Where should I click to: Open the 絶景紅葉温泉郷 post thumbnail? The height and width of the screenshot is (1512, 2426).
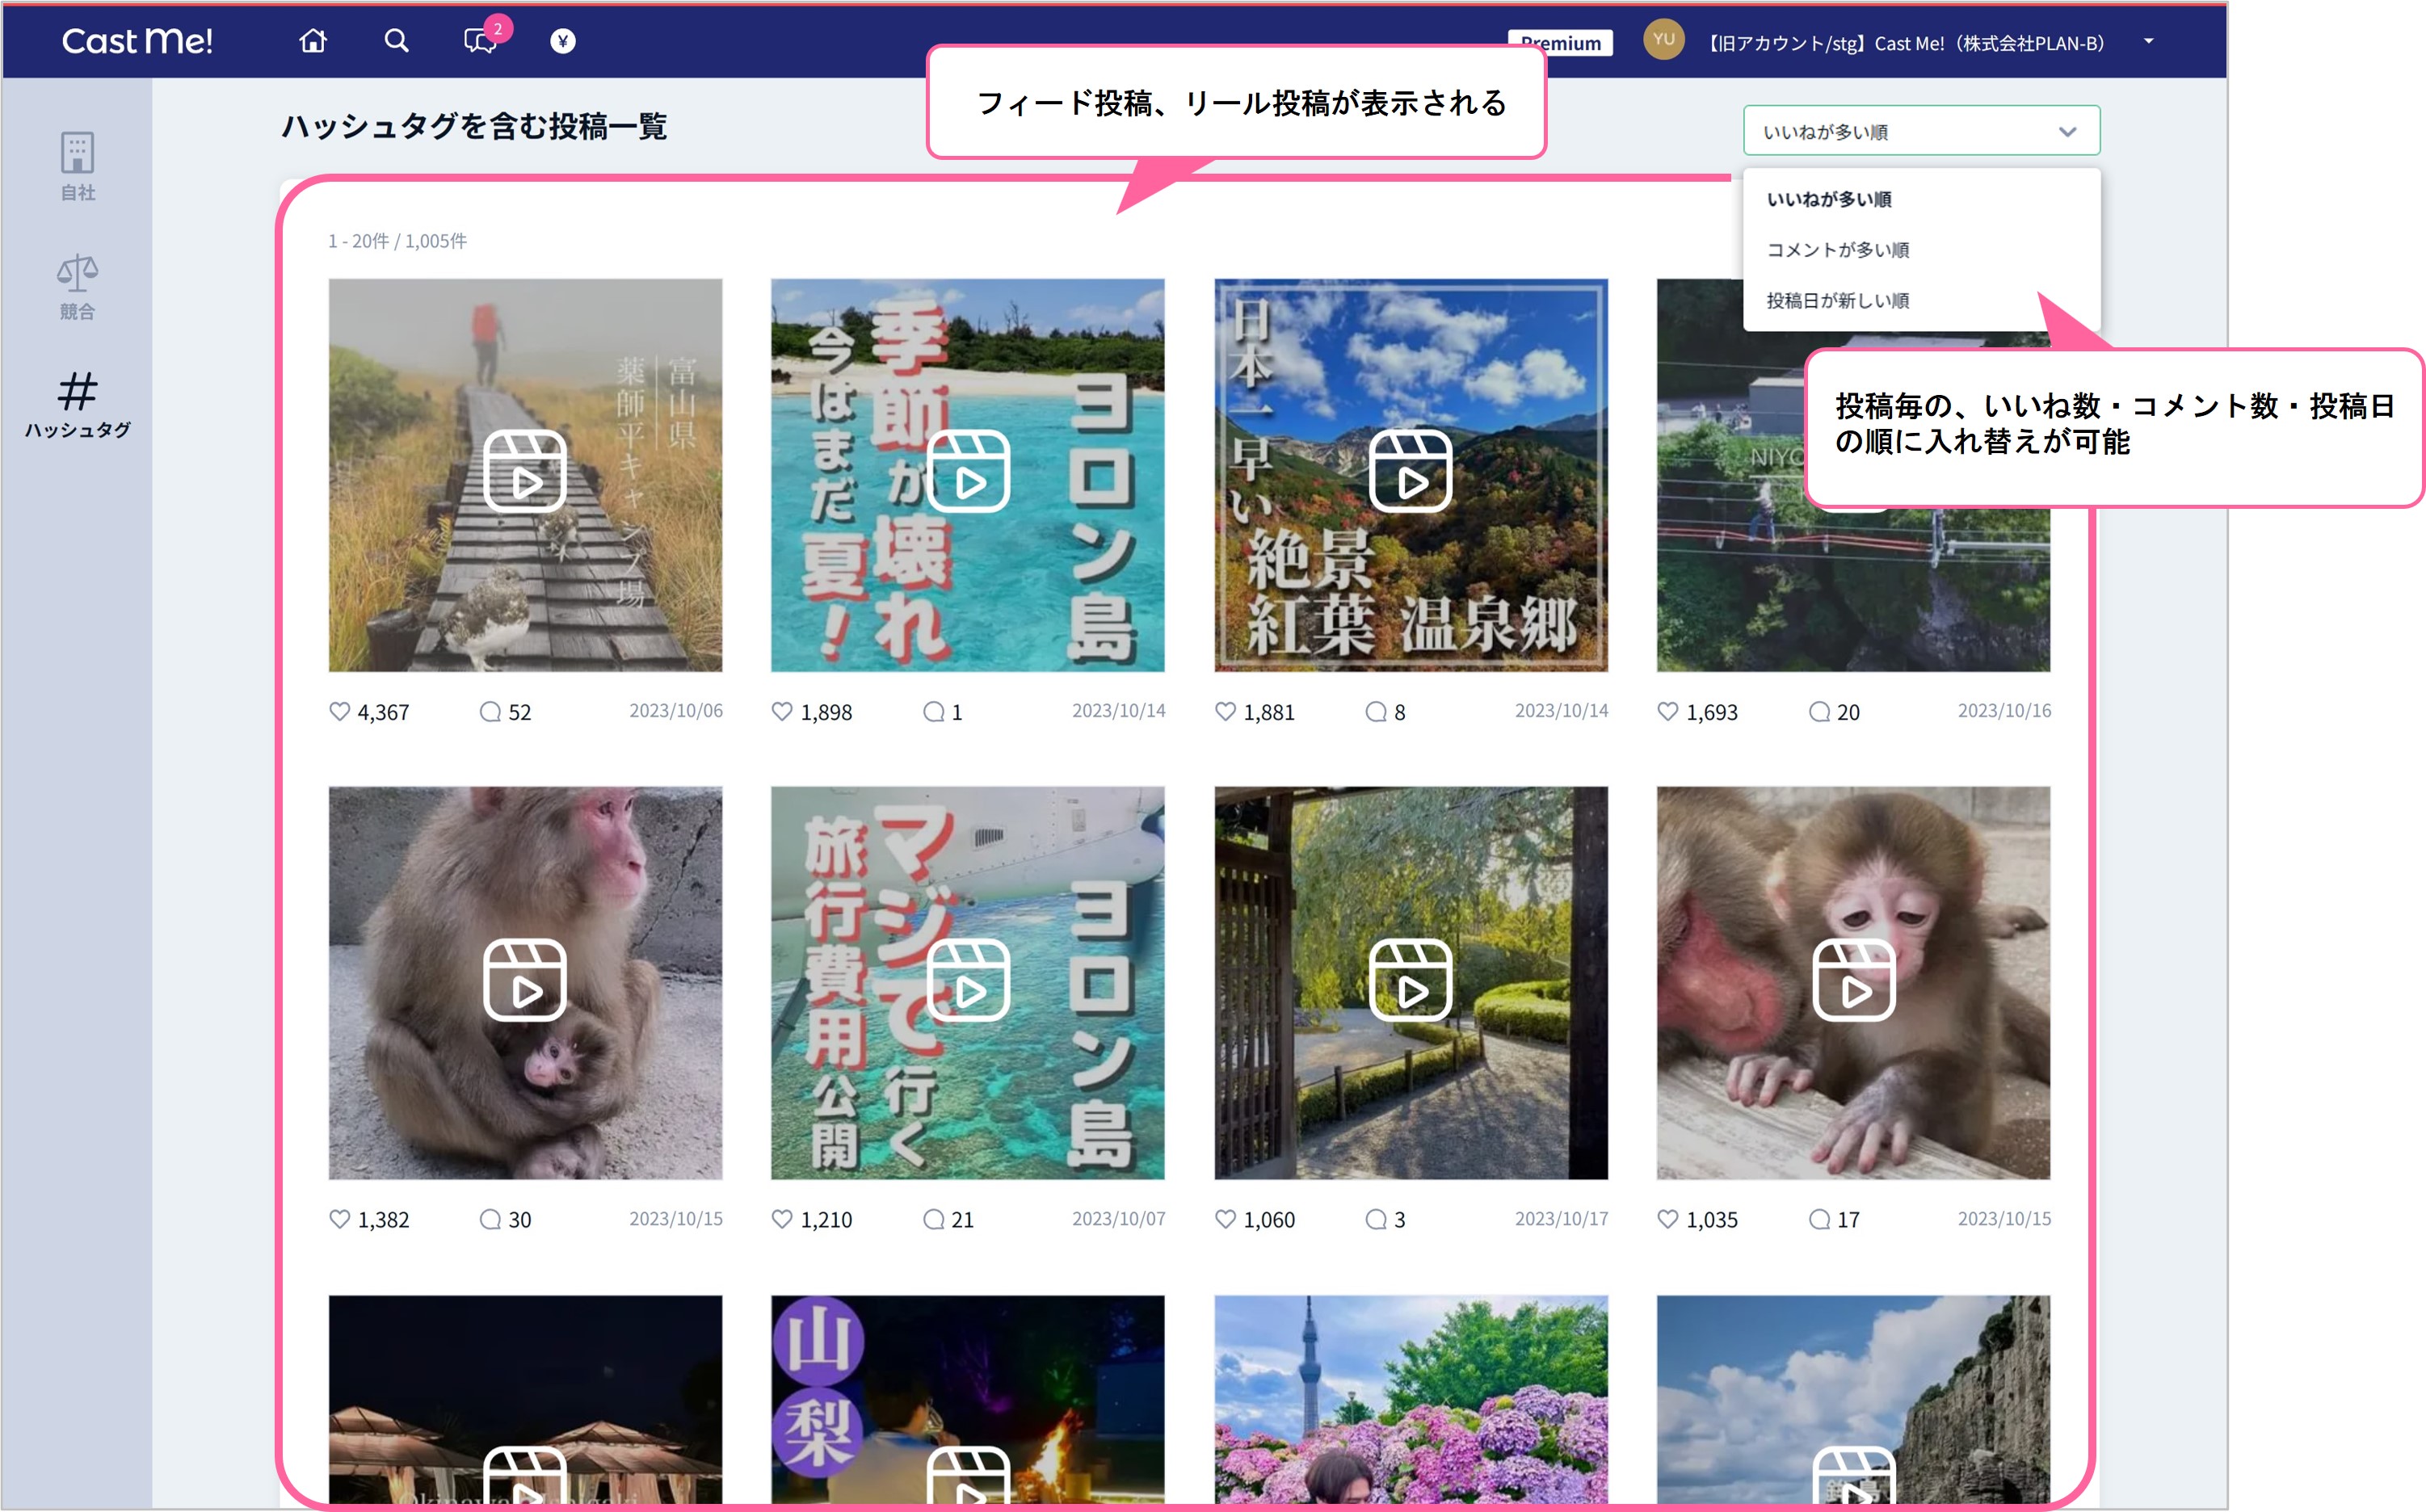(1411, 475)
